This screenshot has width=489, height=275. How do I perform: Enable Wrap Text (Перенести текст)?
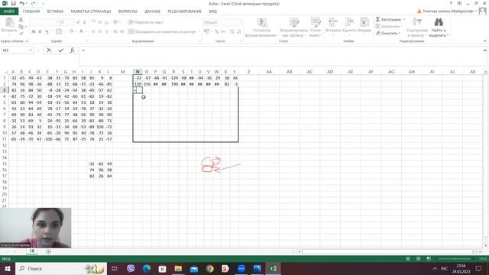click(x=146, y=22)
